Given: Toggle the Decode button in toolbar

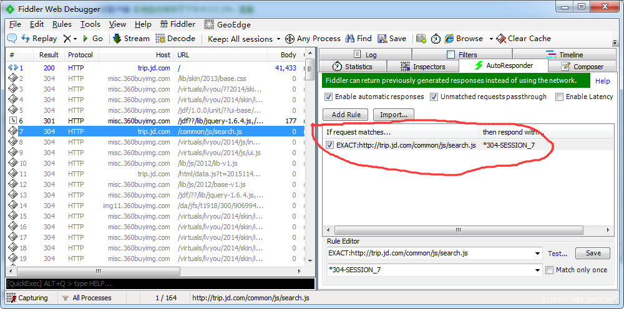Looking at the screenshot, I should click(x=175, y=39).
